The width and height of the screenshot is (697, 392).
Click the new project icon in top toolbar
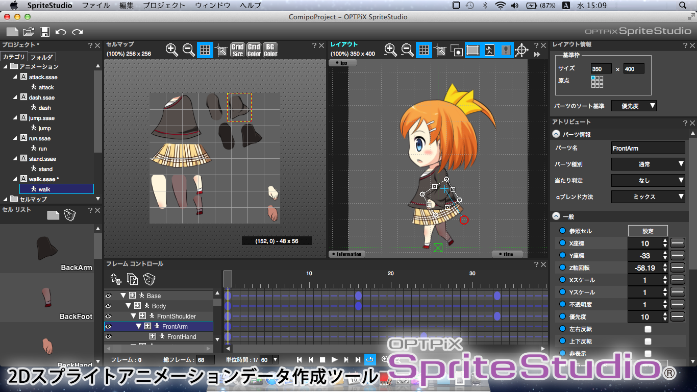[x=12, y=32]
